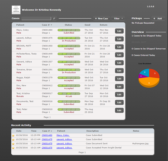Click 'Case Accepted From Knight Dental' description

[104, 148]
